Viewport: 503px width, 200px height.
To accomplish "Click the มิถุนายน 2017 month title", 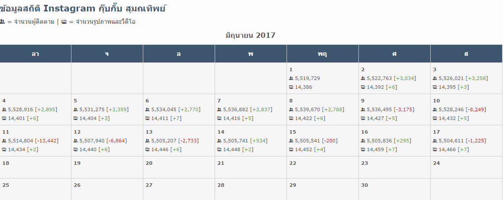I will click(250, 35).
